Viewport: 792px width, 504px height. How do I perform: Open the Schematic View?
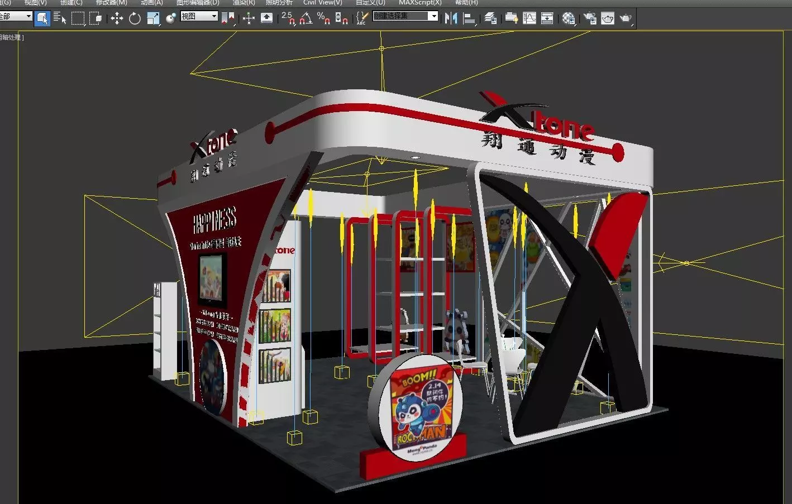point(547,18)
